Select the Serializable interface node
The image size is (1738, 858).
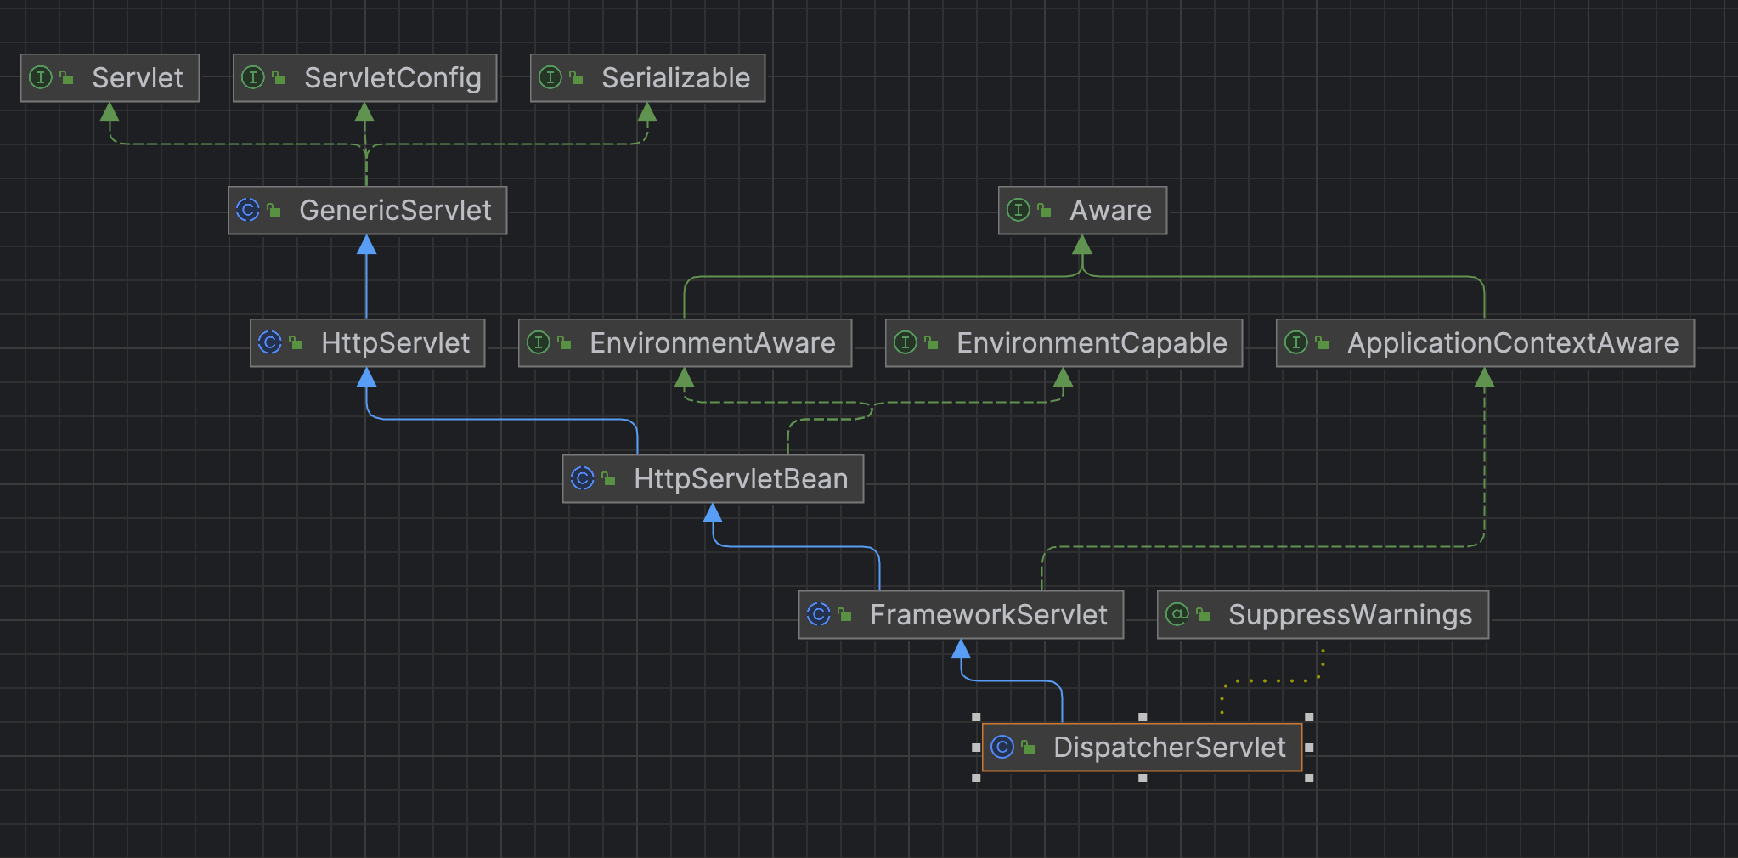[648, 78]
